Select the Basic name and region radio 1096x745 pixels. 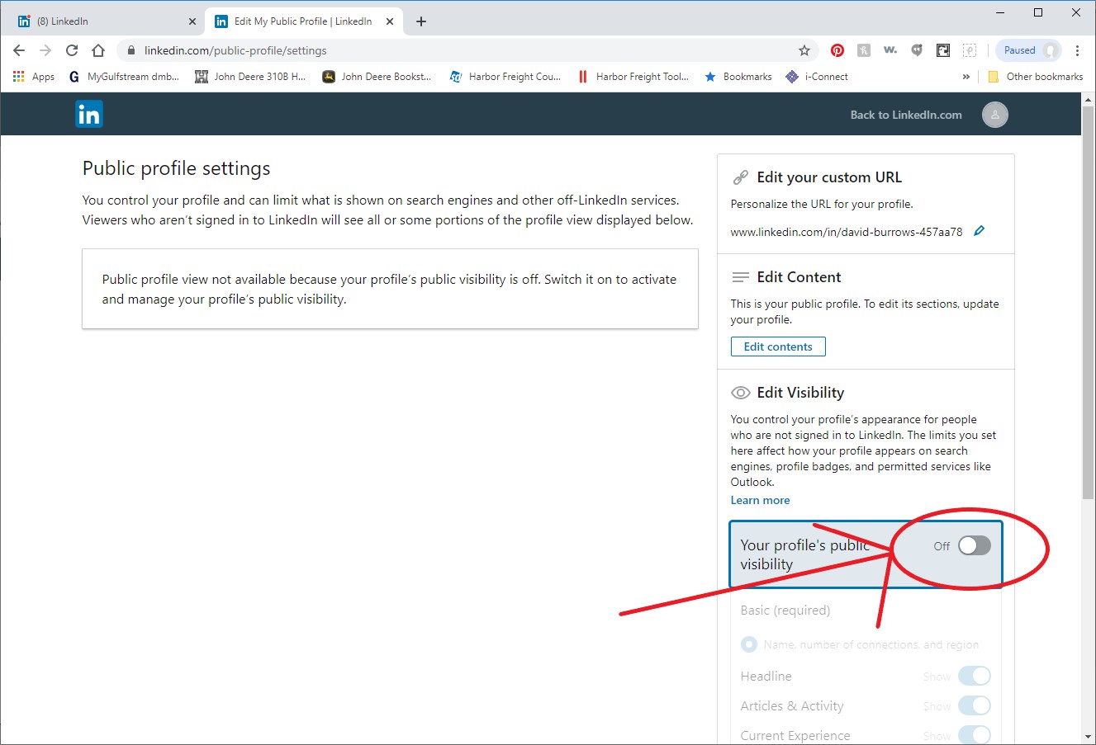coord(749,644)
